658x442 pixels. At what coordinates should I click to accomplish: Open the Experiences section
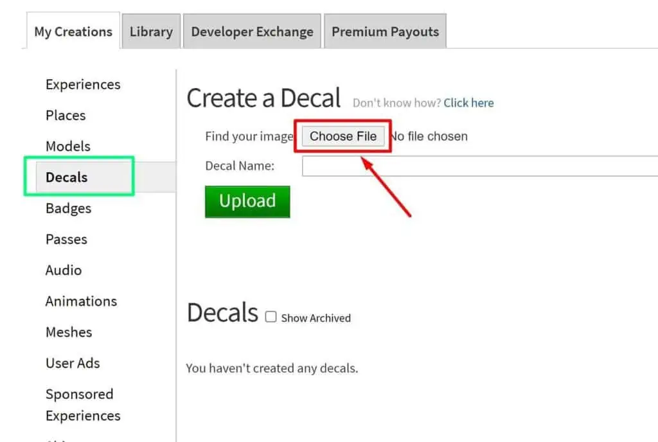pos(82,84)
